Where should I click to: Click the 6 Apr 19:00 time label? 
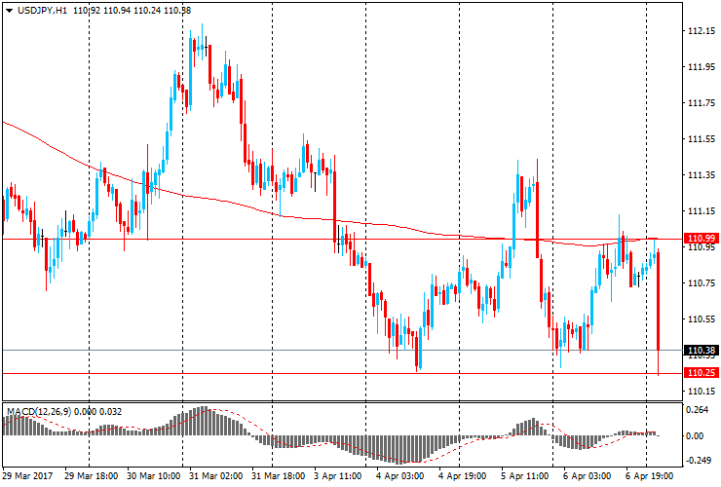point(649,475)
